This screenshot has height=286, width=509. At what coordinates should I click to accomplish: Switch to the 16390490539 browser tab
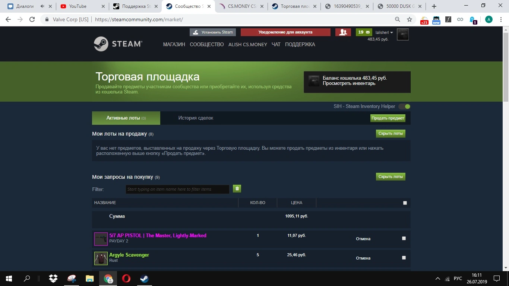[347, 6]
